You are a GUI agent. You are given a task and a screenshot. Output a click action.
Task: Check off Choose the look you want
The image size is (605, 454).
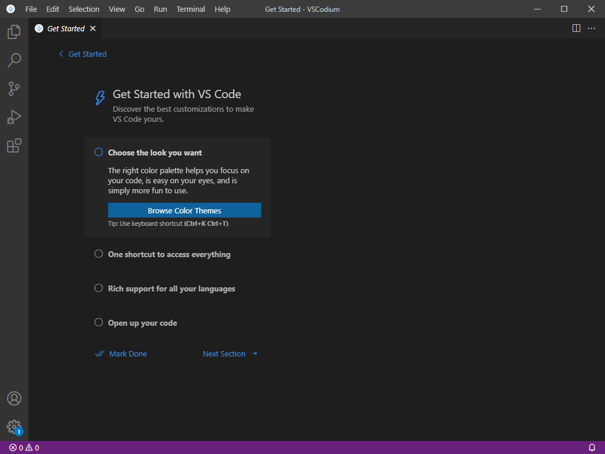(99, 152)
